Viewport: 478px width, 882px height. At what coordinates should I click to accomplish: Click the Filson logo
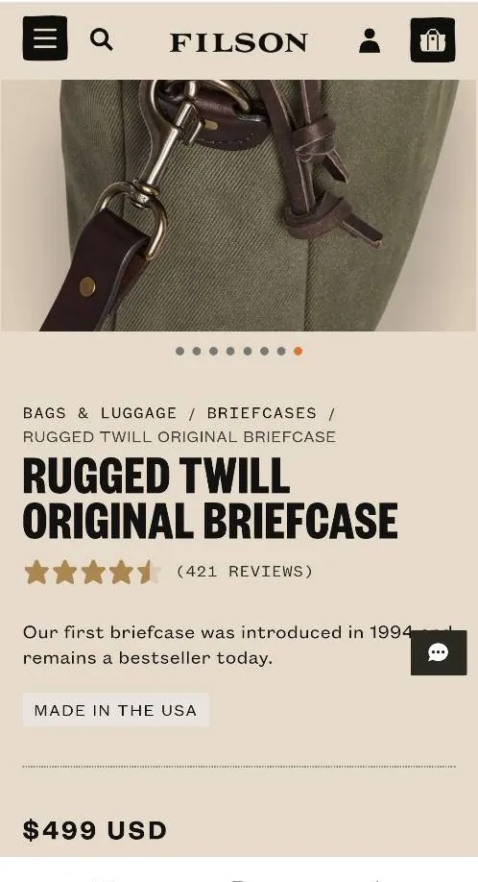pos(239,42)
